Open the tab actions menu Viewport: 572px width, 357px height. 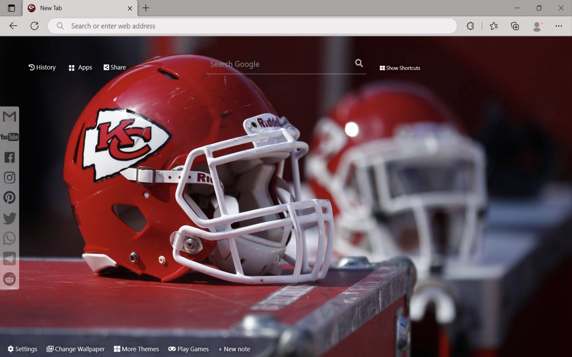coord(12,8)
